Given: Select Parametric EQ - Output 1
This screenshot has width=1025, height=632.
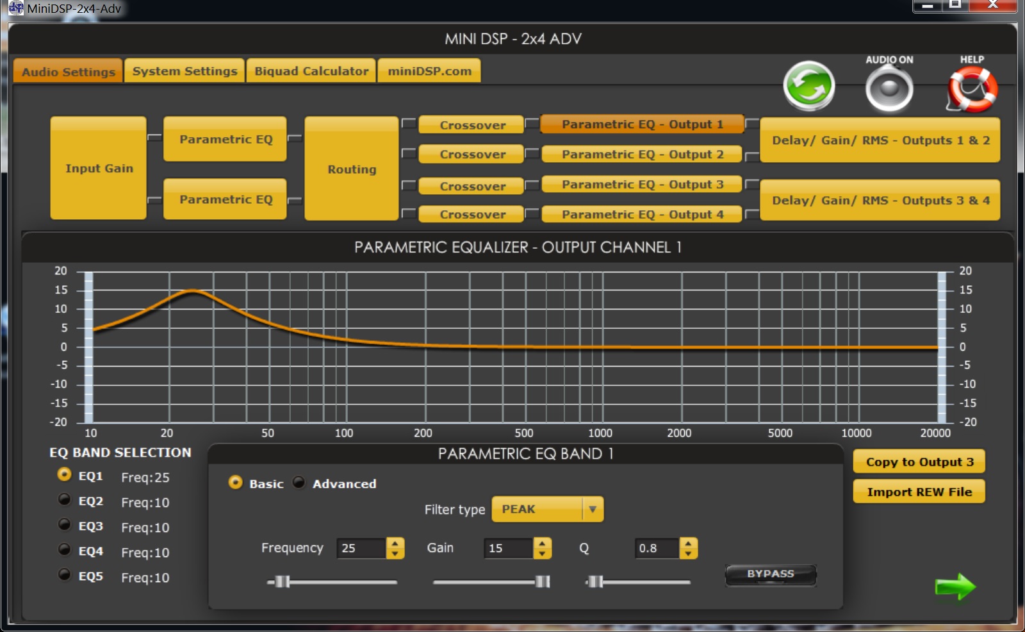Looking at the screenshot, I should point(642,124).
